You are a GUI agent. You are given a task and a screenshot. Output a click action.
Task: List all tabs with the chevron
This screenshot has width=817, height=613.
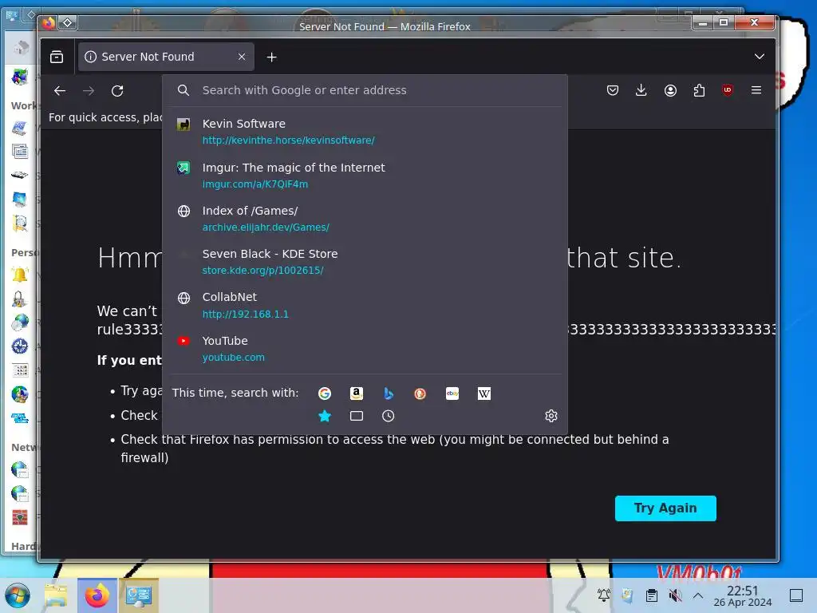(x=760, y=57)
